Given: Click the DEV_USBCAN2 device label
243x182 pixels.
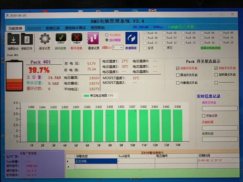Looking at the screenshot, I should coord(141,27).
